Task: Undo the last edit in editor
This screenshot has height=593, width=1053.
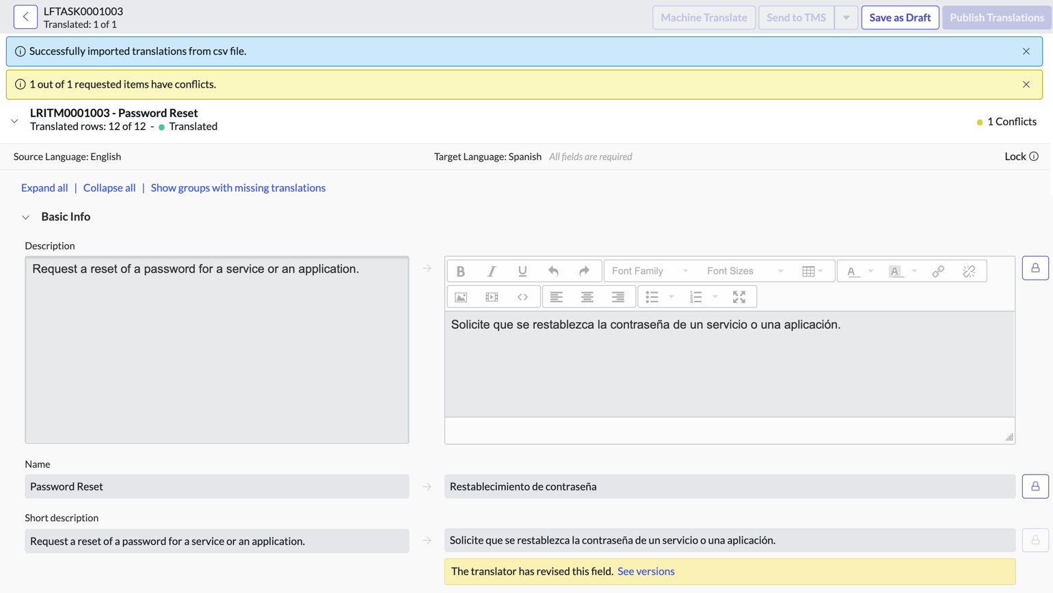Action: pos(553,271)
